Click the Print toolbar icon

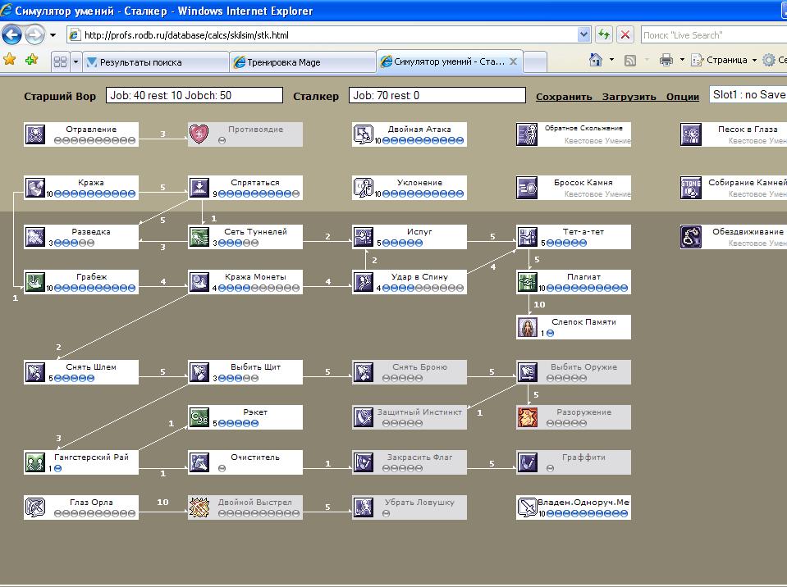[666, 60]
